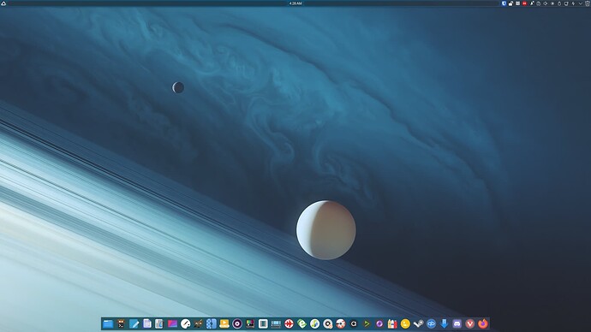Viewport: 591px width, 332px height.
Task: Toggle the brightness tray icon
Action: tap(552, 3)
